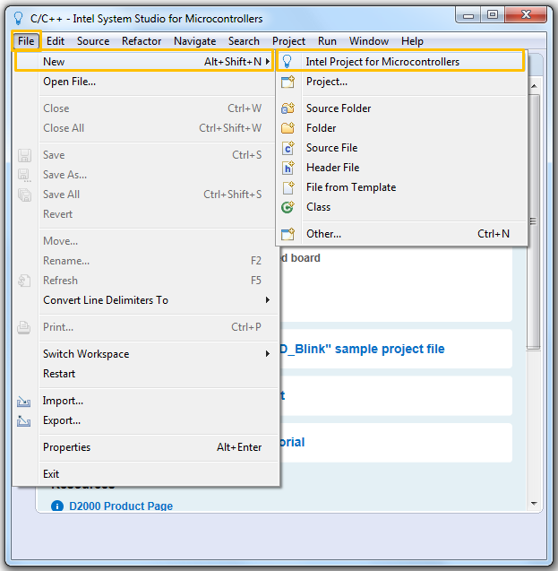Click the floppy disk Save icon
The height and width of the screenshot is (571, 558).
(x=24, y=155)
